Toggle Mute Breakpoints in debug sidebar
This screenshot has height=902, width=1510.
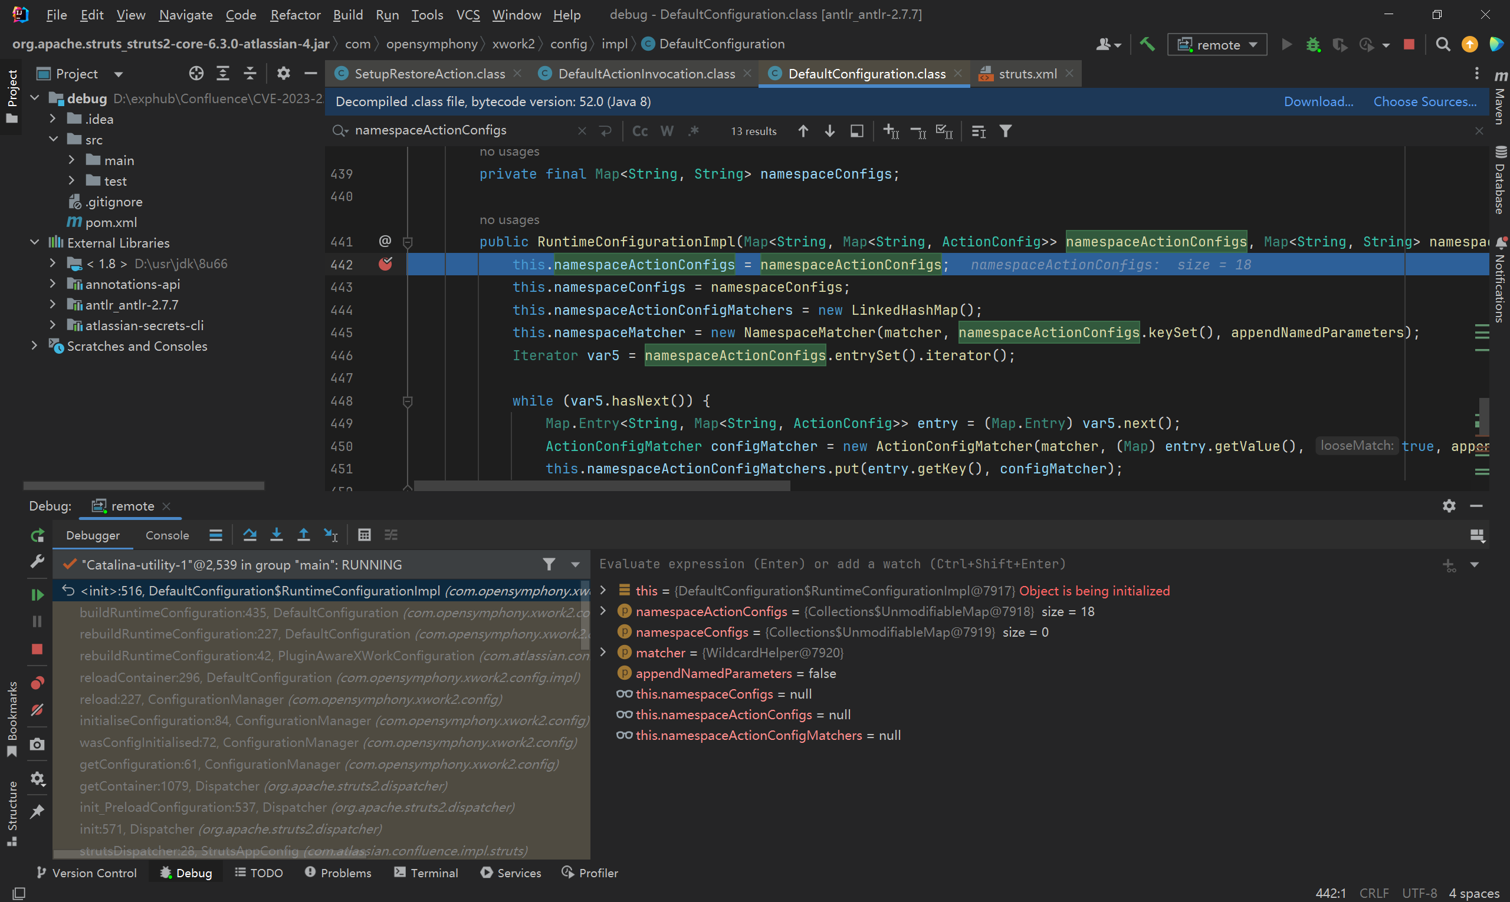point(37,710)
